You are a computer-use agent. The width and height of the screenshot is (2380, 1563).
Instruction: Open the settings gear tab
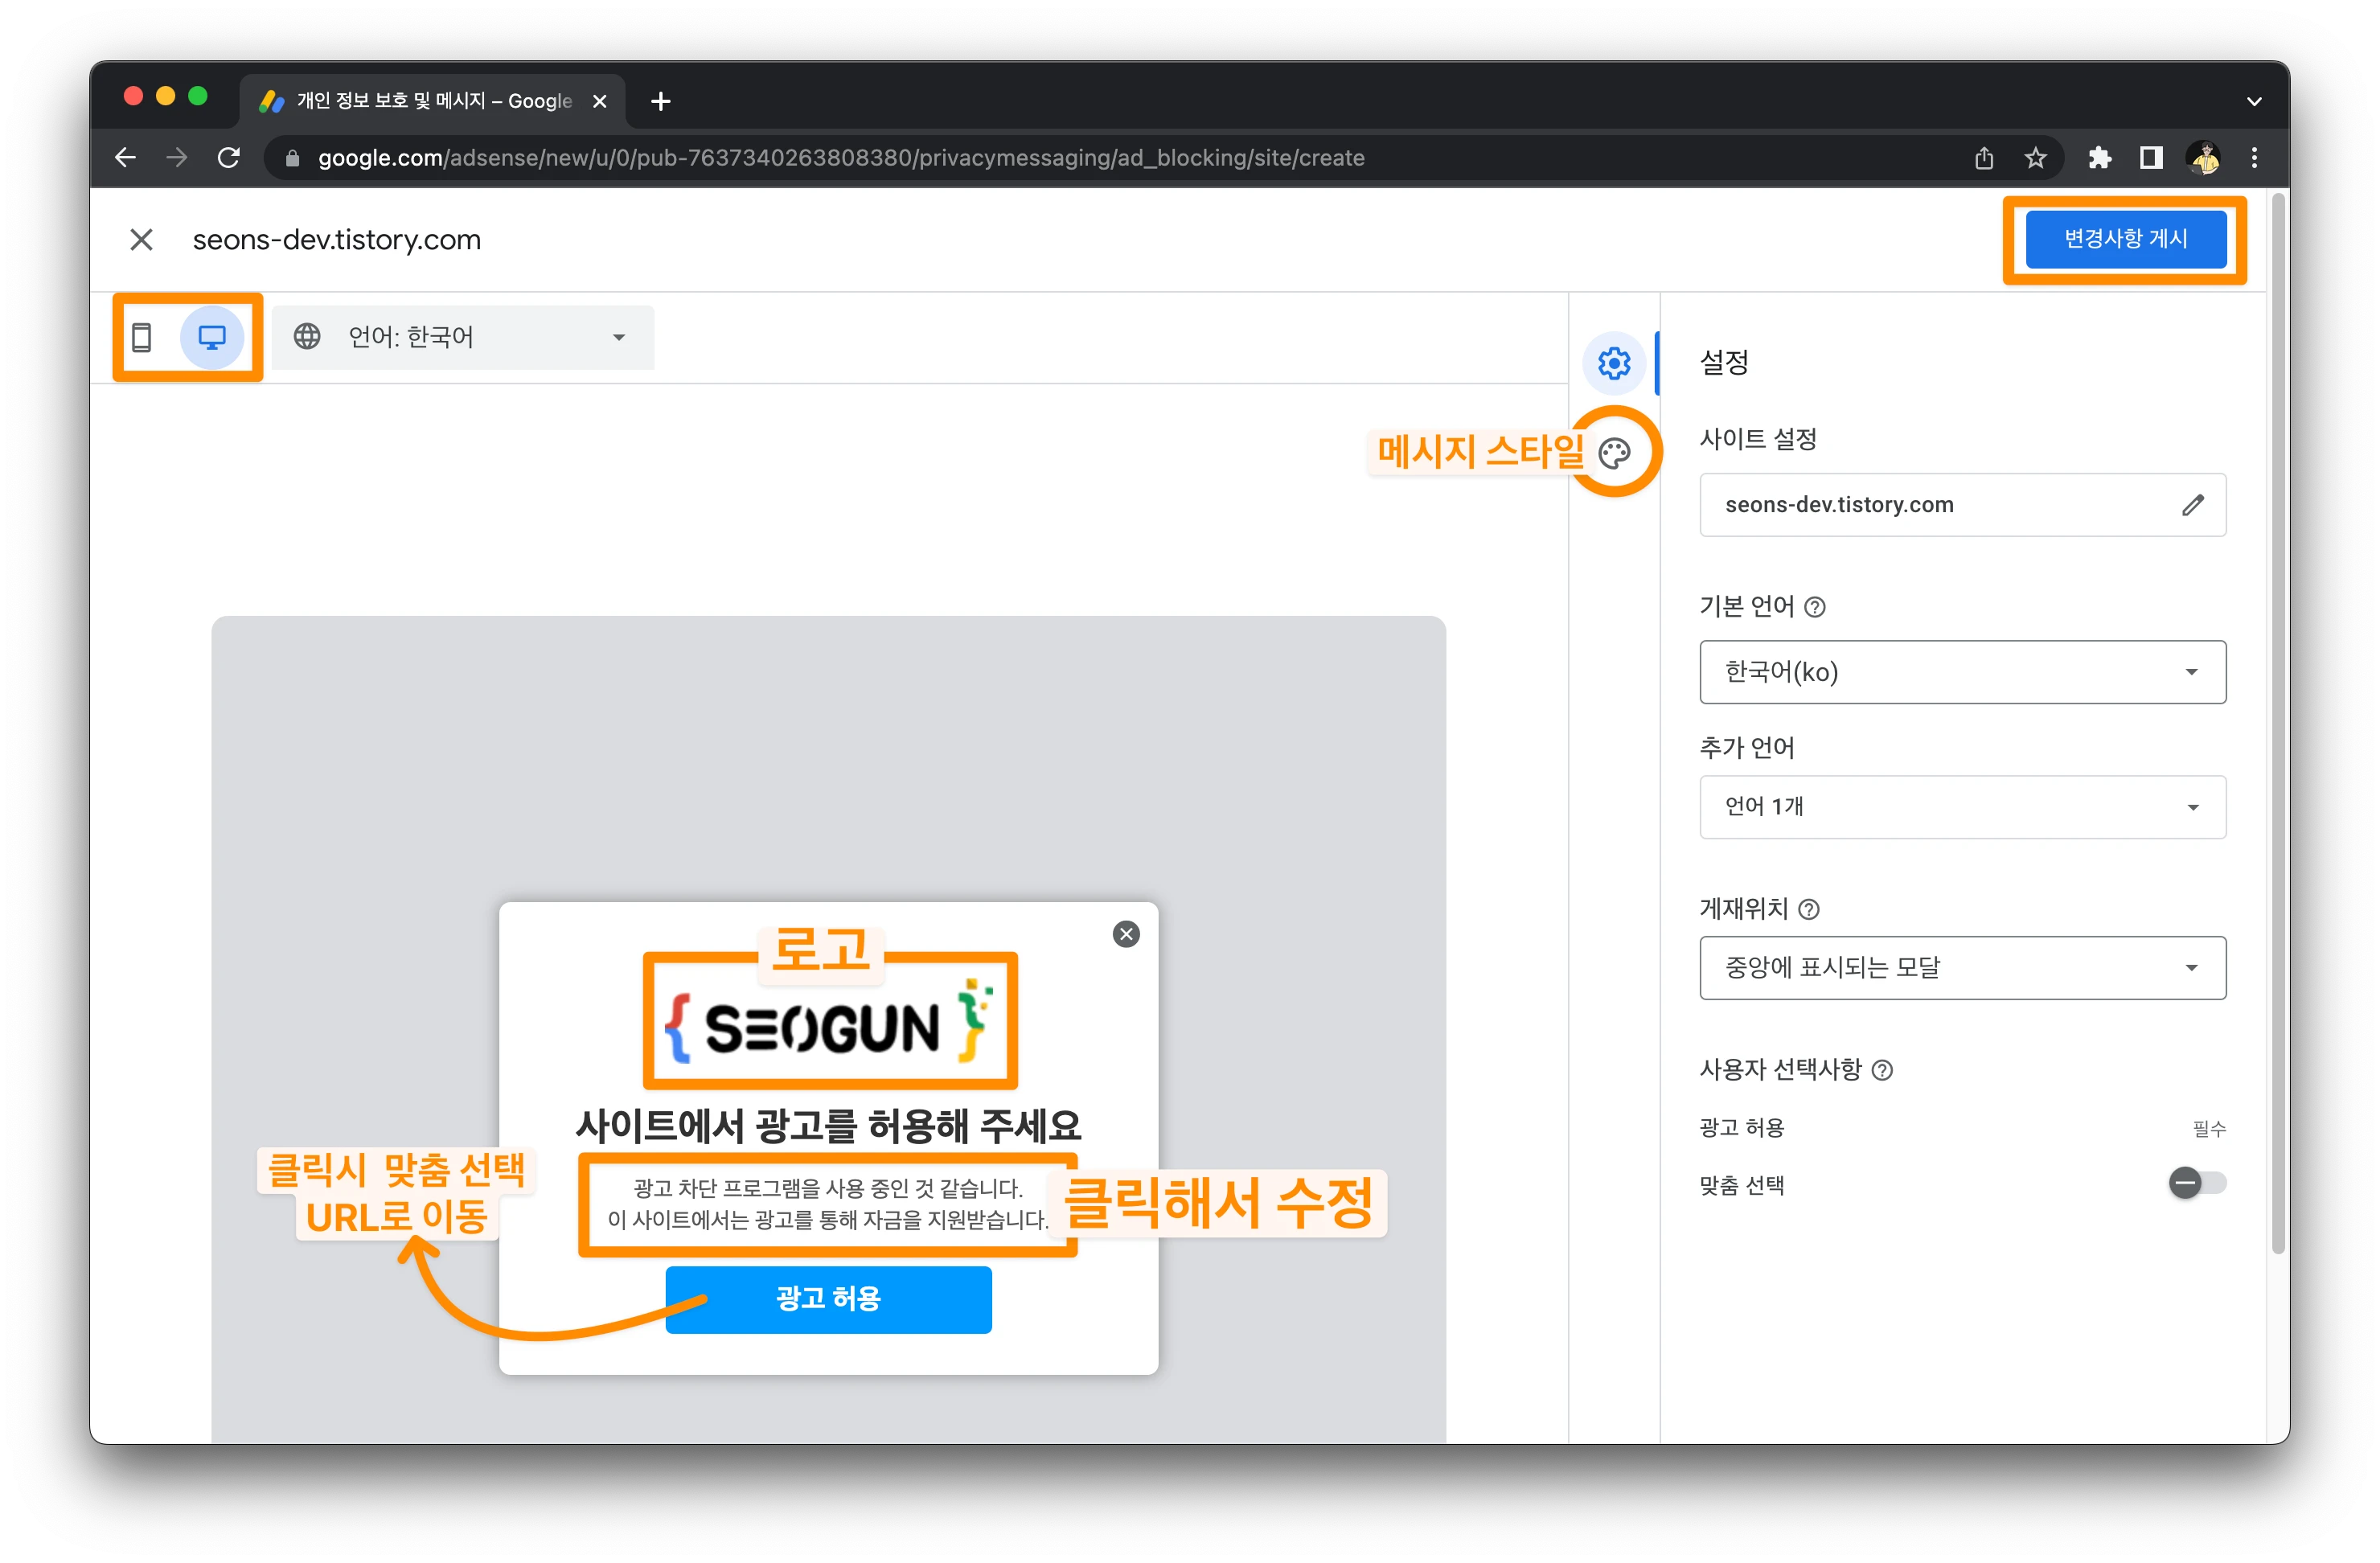(x=1614, y=363)
